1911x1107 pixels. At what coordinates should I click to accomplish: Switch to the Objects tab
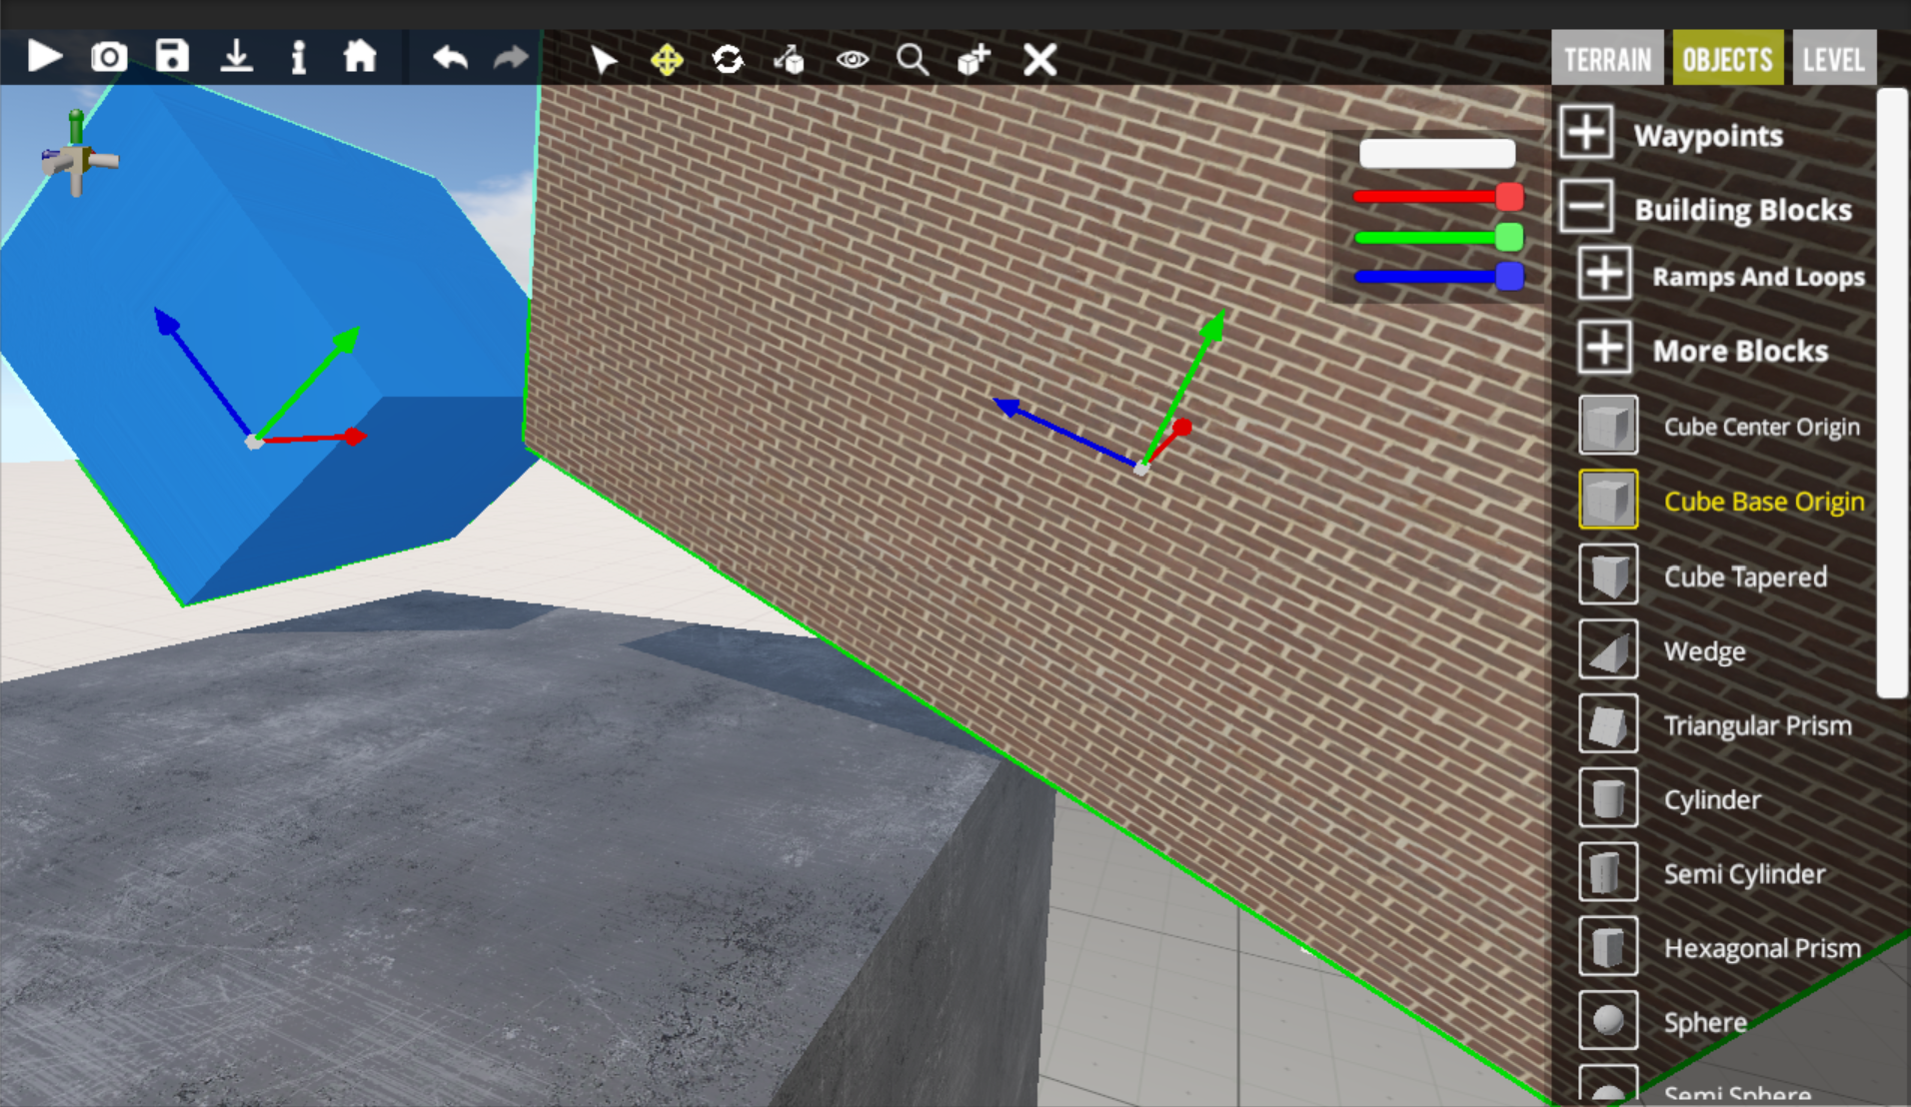coord(1727,59)
